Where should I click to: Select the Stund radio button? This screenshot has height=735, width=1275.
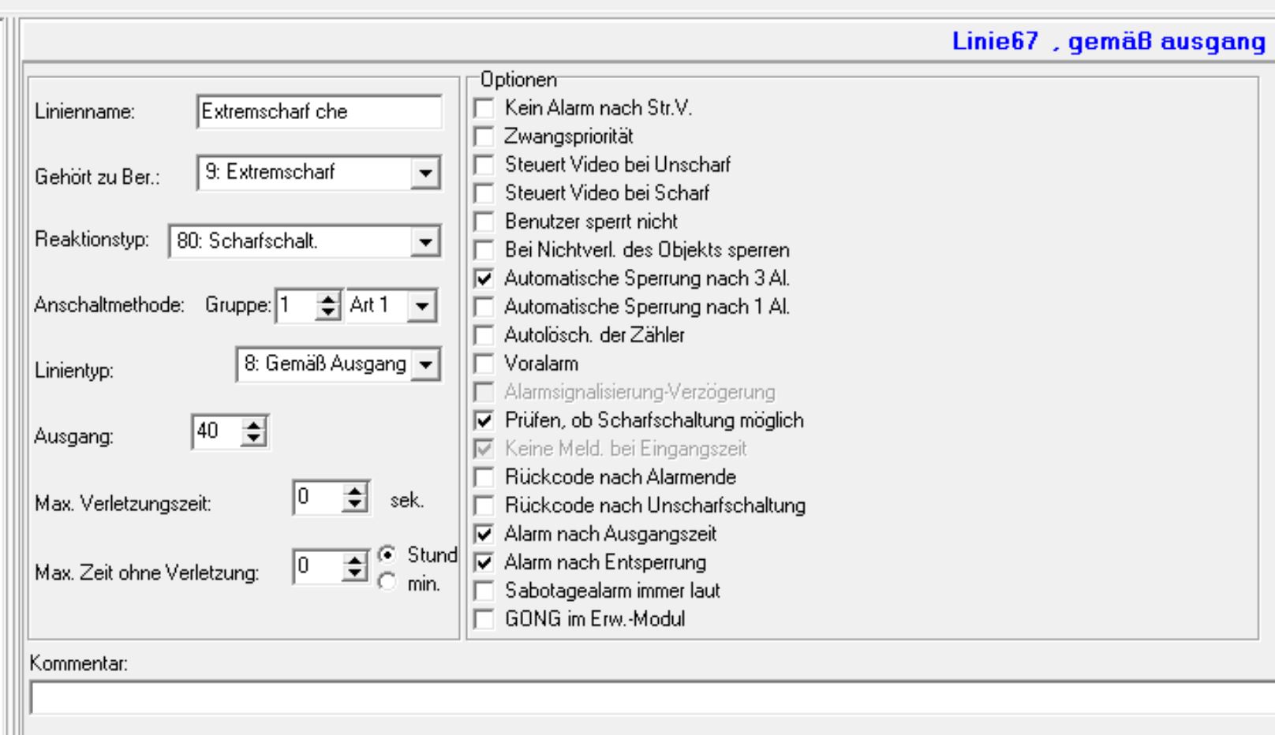coord(387,555)
